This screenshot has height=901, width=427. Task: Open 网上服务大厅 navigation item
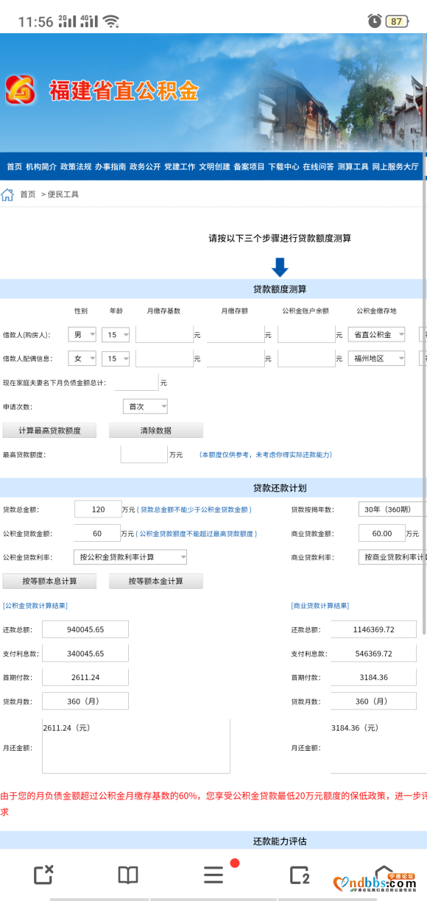395,167
